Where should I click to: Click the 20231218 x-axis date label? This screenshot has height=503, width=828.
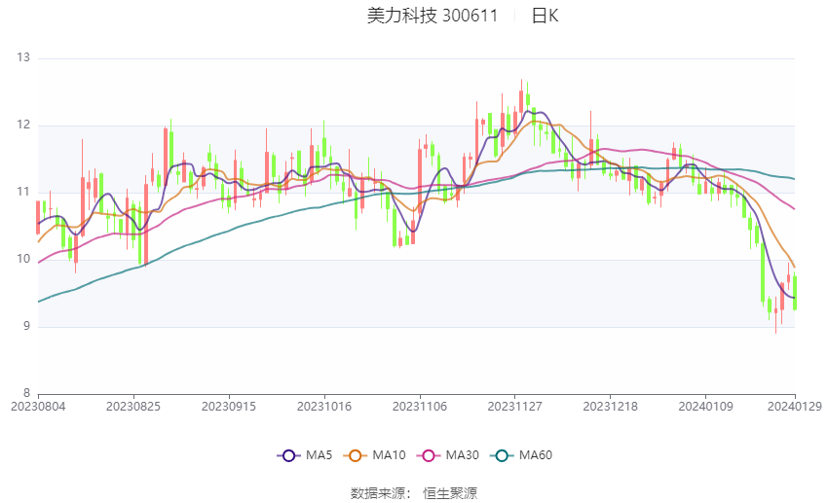(x=611, y=407)
